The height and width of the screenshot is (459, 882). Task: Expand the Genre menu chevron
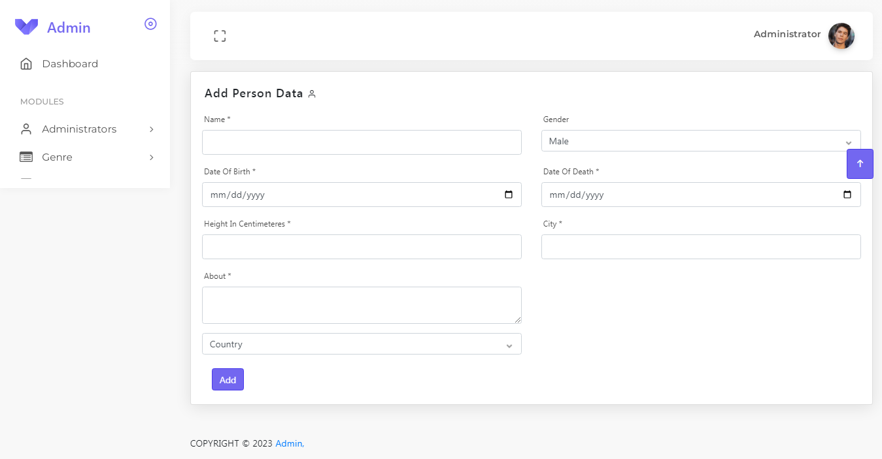pos(151,157)
